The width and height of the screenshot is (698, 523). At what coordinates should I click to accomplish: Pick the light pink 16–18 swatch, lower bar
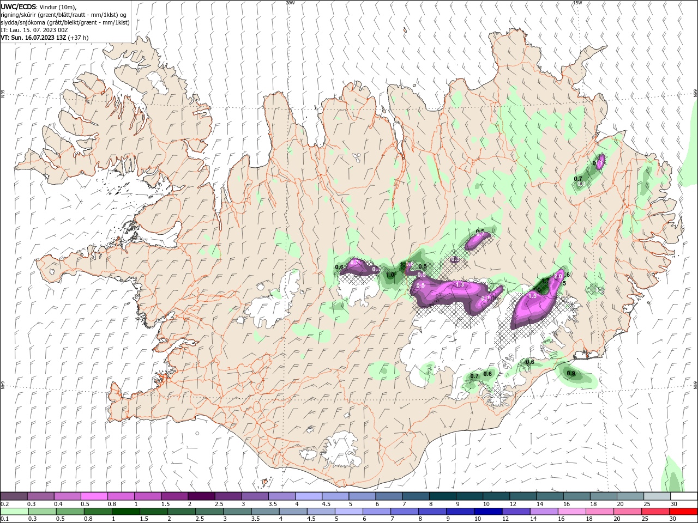click(x=572, y=512)
